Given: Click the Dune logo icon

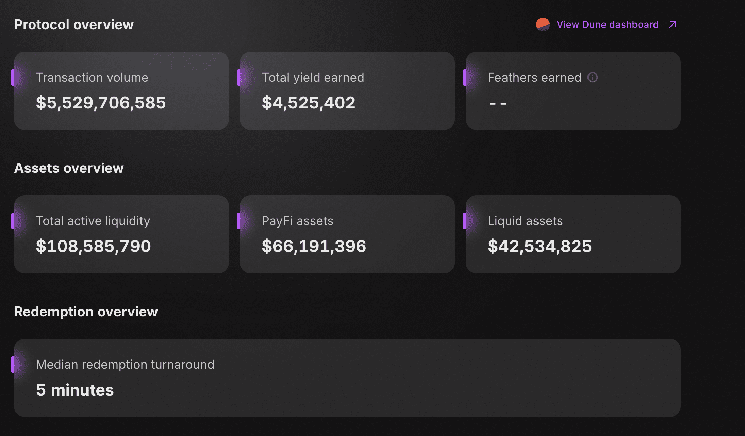Looking at the screenshot, I should click(x=543, y=24).
